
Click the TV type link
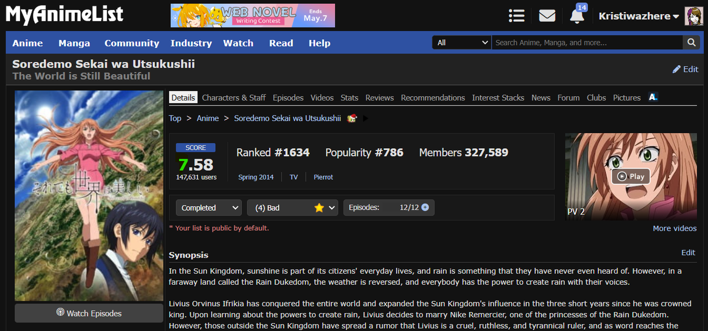pos(294,177)
